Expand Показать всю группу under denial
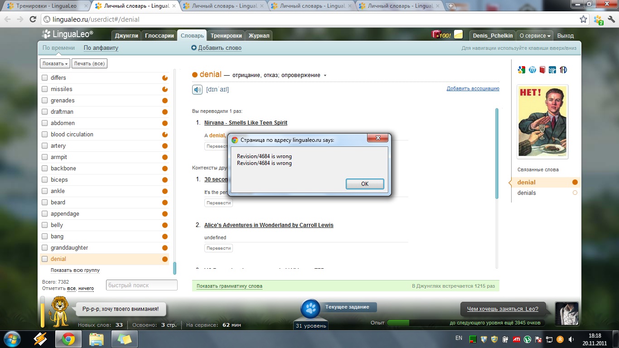 [x=75, y=270]
